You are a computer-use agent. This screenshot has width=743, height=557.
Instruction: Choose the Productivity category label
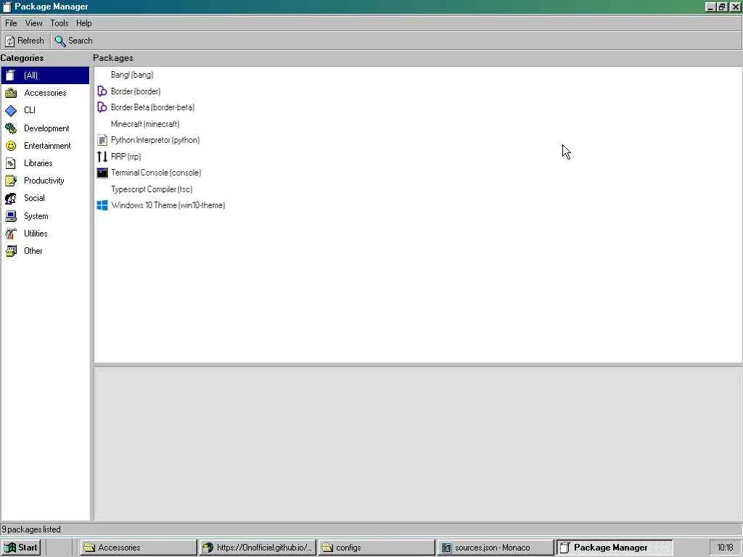(x=44, y=181)
